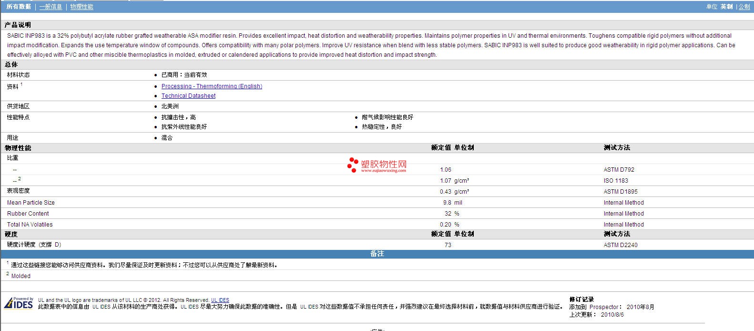Click footnote marker 1 beside 资料
The image size is (754, 331).
click(21, 84)
